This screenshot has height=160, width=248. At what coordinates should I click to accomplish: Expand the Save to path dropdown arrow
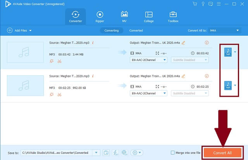[x=96, y=153]
